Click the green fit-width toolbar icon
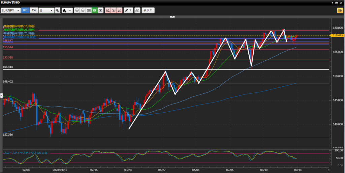 point(95,10)
